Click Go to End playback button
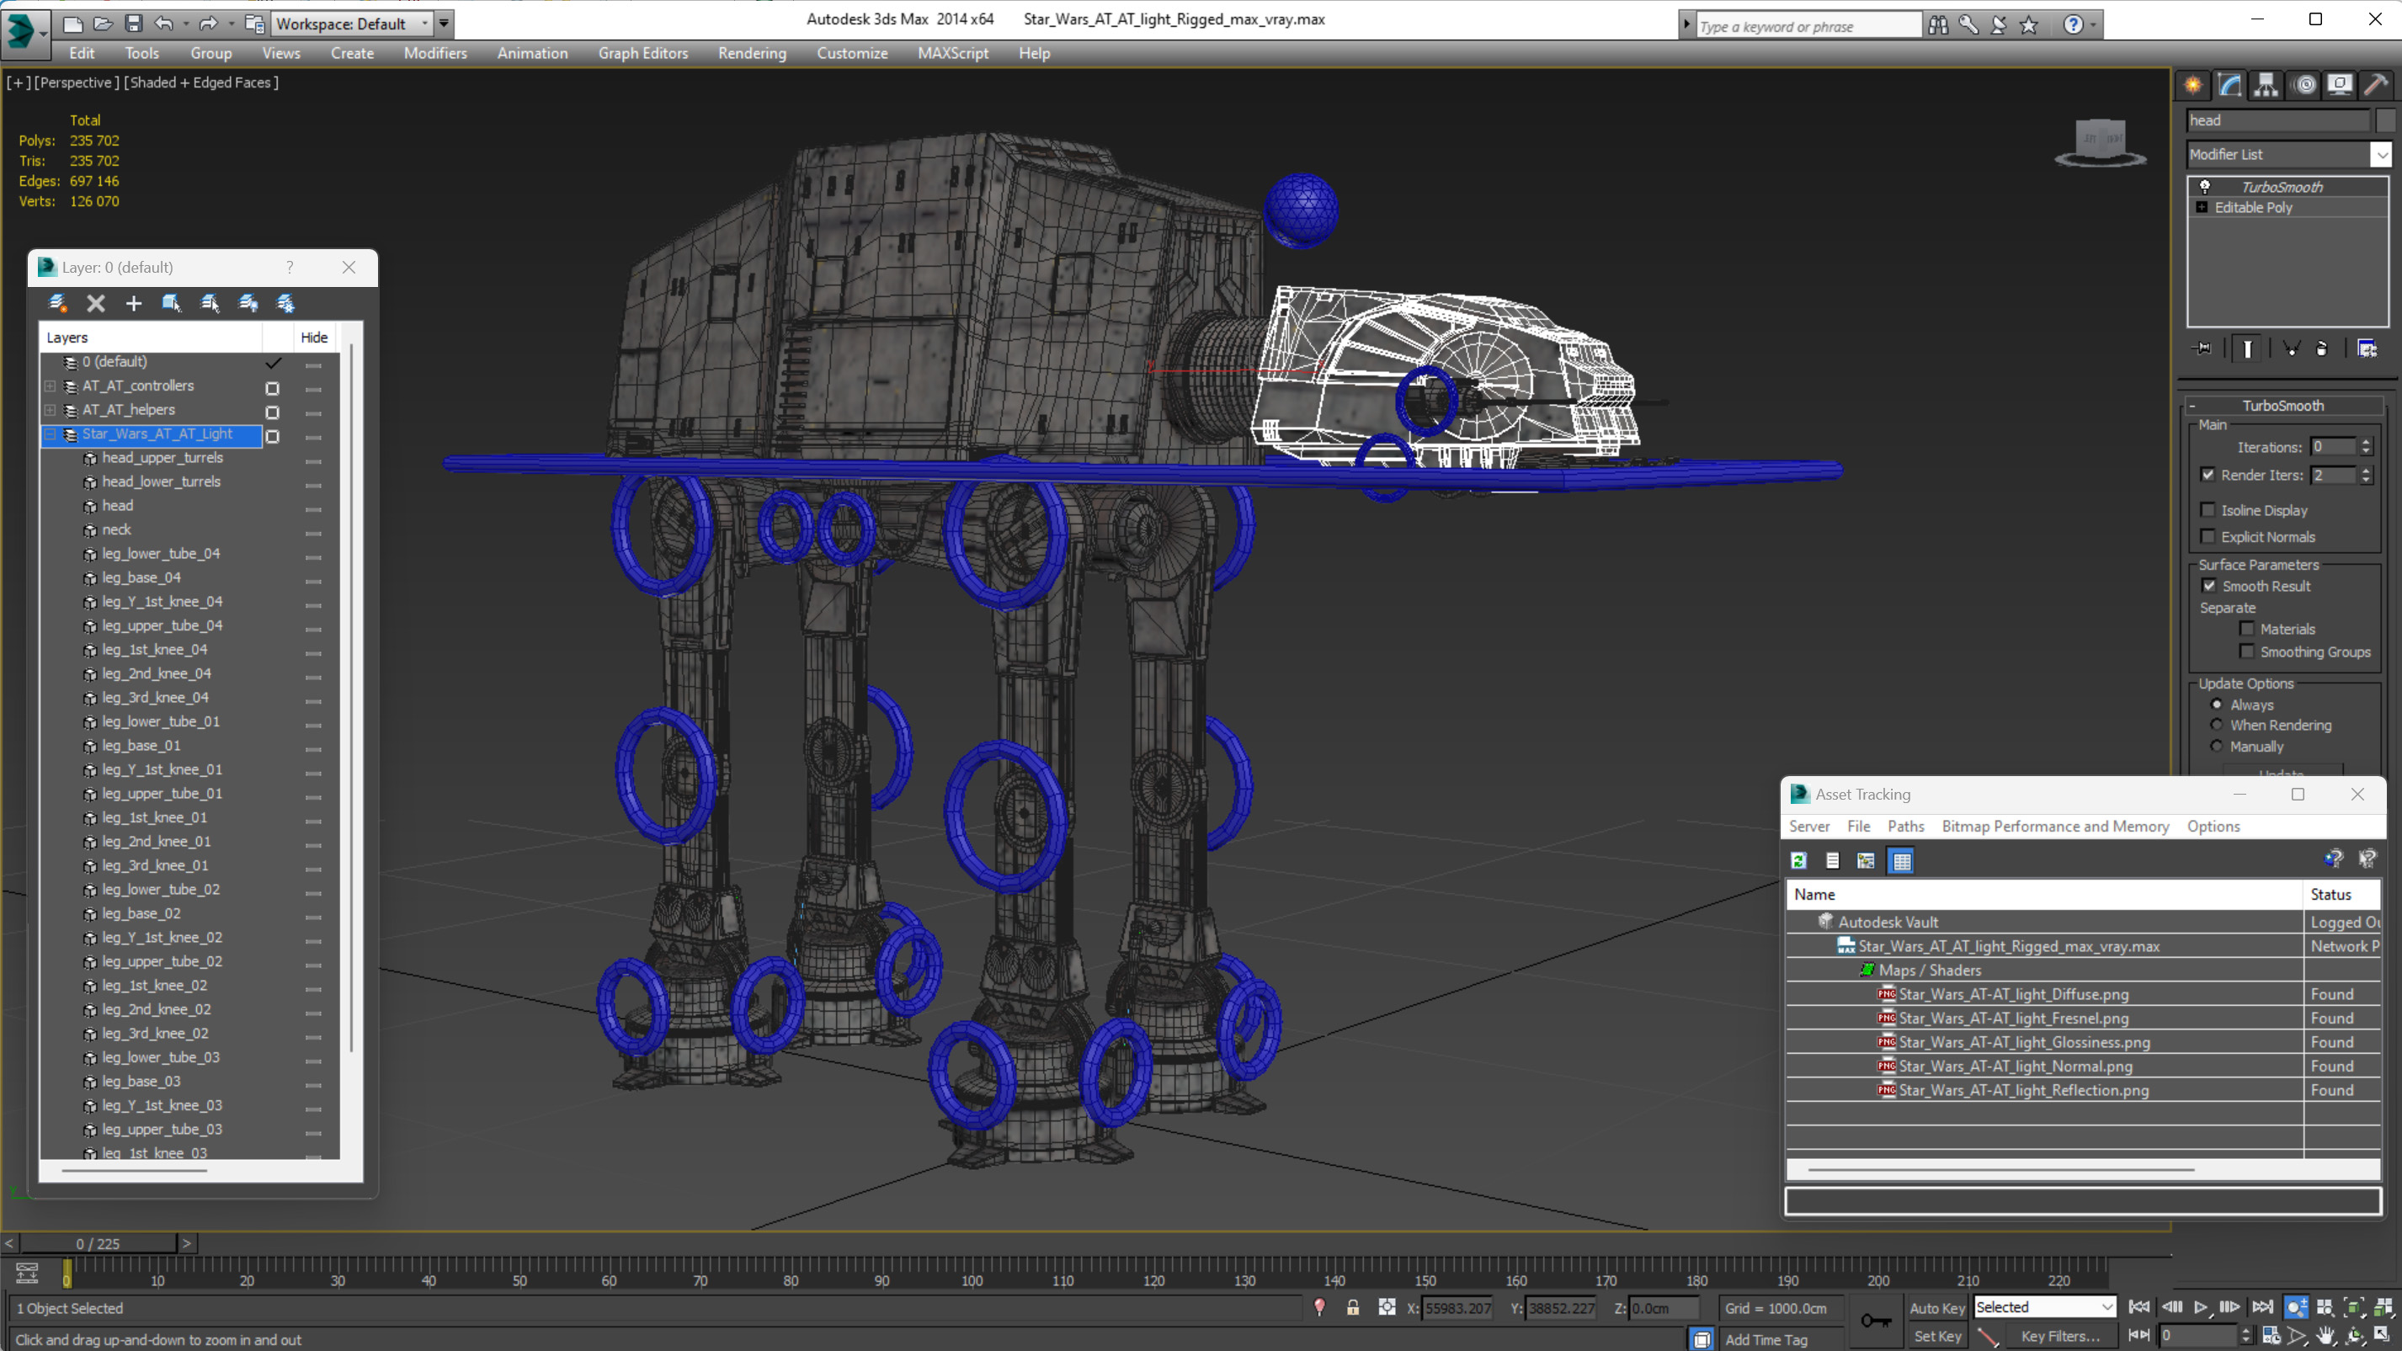Screen dimensions: 2402x1351 [x=2262, y=1307]
